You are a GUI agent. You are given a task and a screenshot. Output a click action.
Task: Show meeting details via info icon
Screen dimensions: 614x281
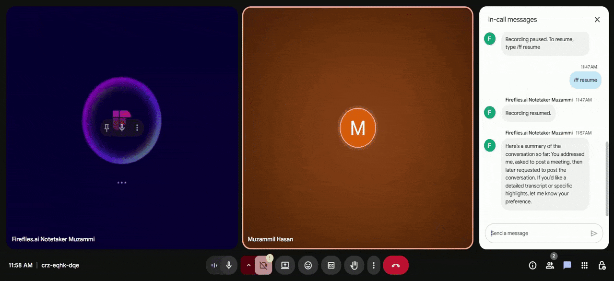tap(532, 265)
